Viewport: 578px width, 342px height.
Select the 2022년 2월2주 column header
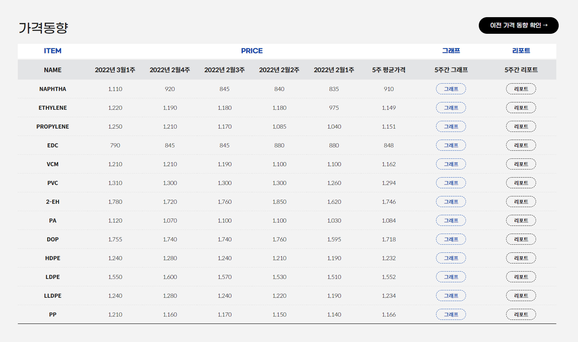coord(279,70)
